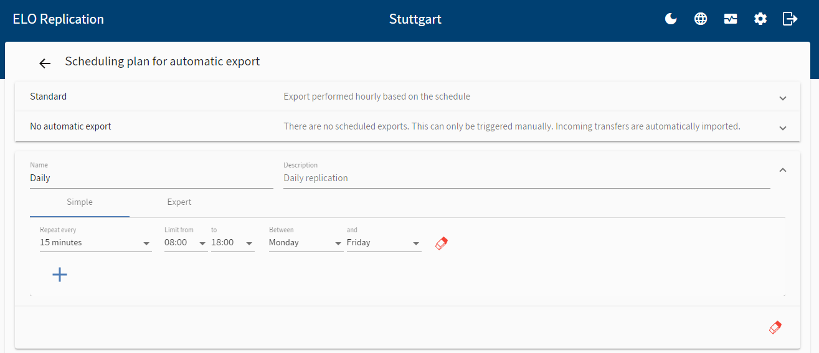819x353 pixels.
Task: Click the 'There are no scheduled exports' description
Action: [x=512, y=126]
